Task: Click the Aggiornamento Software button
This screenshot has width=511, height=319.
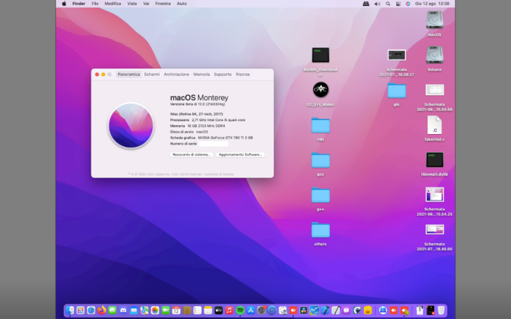Action: [240, 154]
